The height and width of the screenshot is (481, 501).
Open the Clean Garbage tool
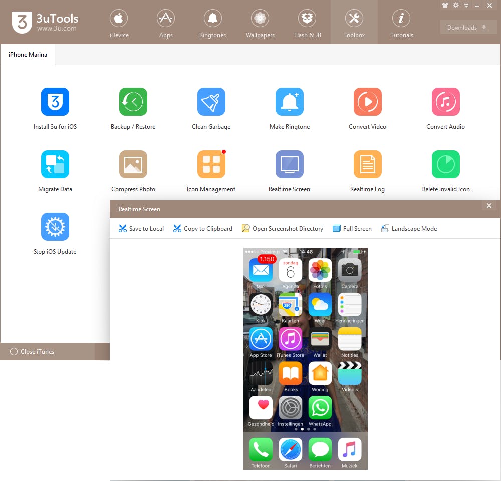click(x=211, y=108)
